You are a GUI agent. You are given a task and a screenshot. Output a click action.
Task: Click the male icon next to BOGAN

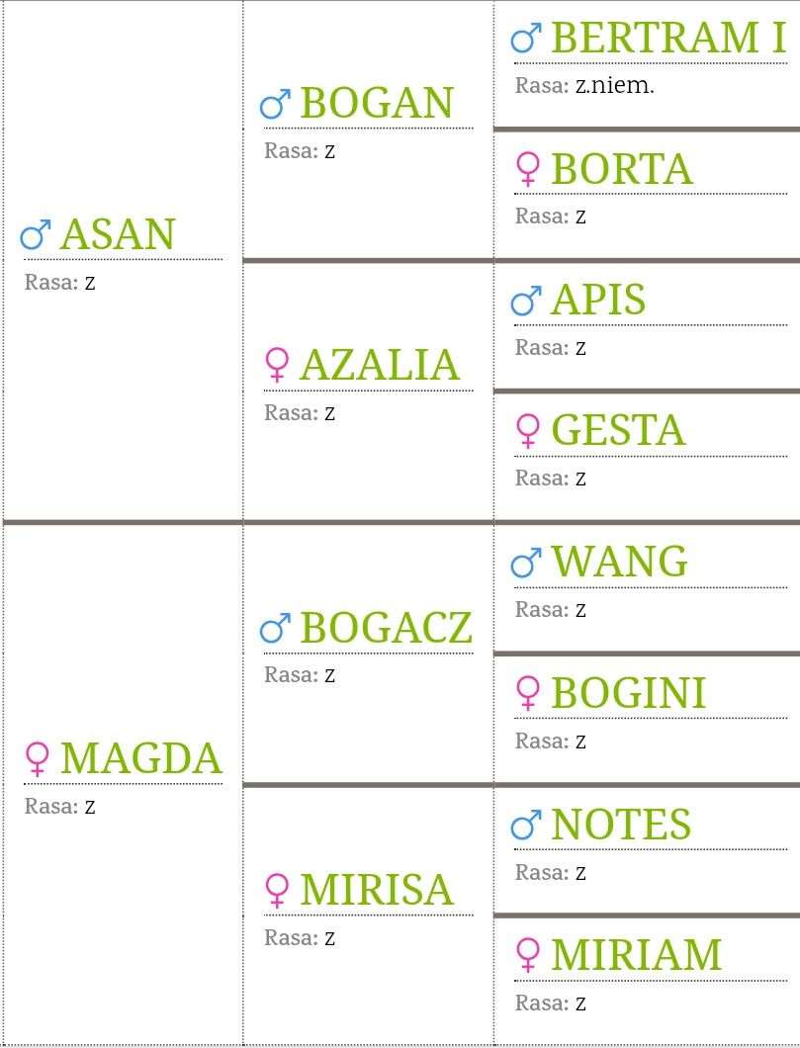click(275, 104)
